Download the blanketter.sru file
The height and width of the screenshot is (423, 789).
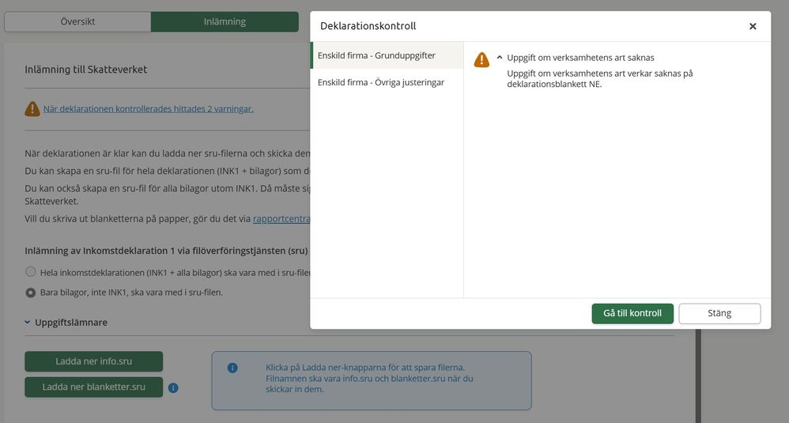(93, 387)
